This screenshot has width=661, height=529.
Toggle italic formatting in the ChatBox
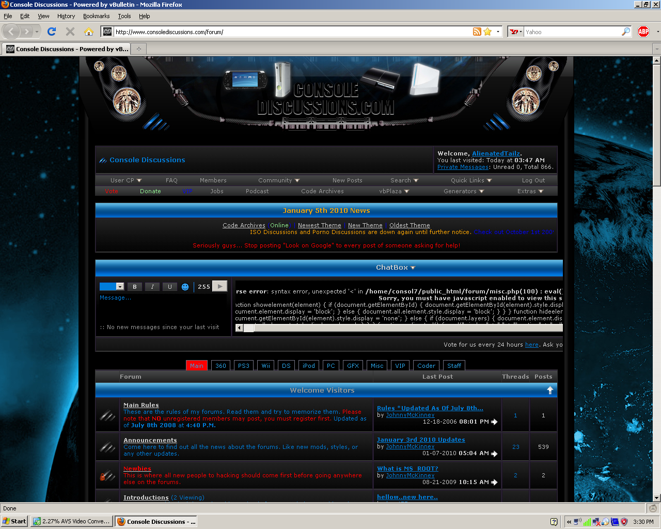(152, 287)
